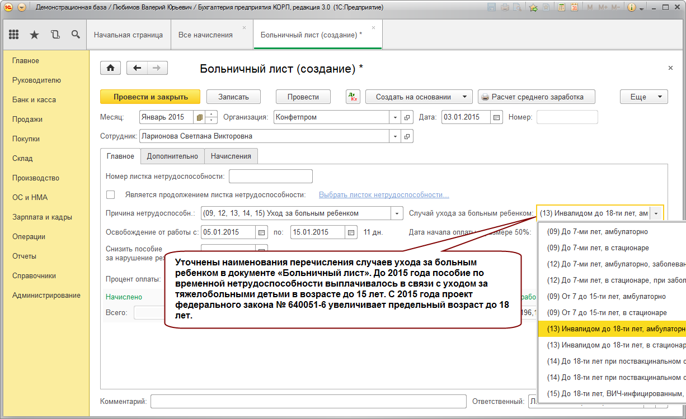Click 'Провести и закрыть' button
The image size is (686, 419).
tap(151, 97)
